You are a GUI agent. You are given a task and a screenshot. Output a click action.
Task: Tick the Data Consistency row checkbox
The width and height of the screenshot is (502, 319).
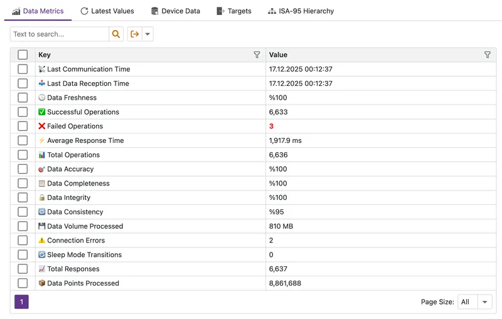23,212
